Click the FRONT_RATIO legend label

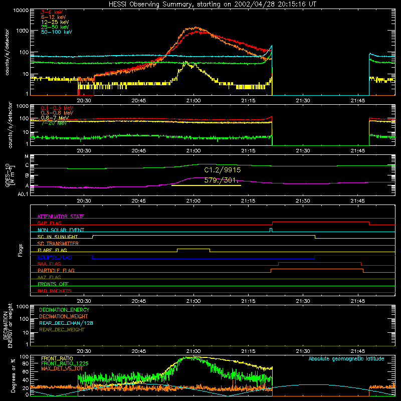pyautogui.click(x=57, y=358)
